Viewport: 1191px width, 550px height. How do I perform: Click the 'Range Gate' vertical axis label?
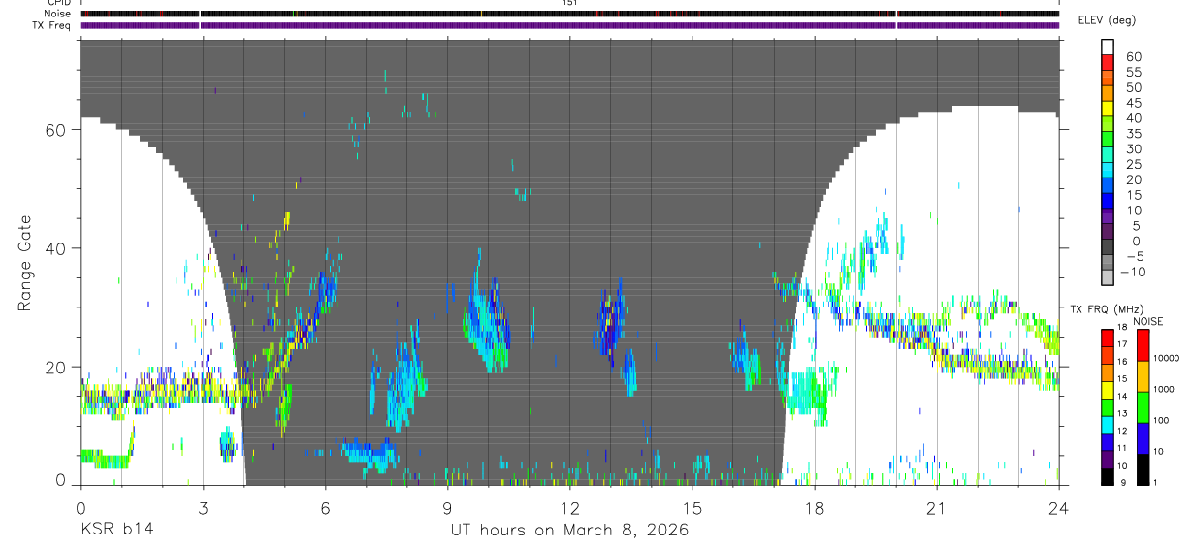coord(24,263)
